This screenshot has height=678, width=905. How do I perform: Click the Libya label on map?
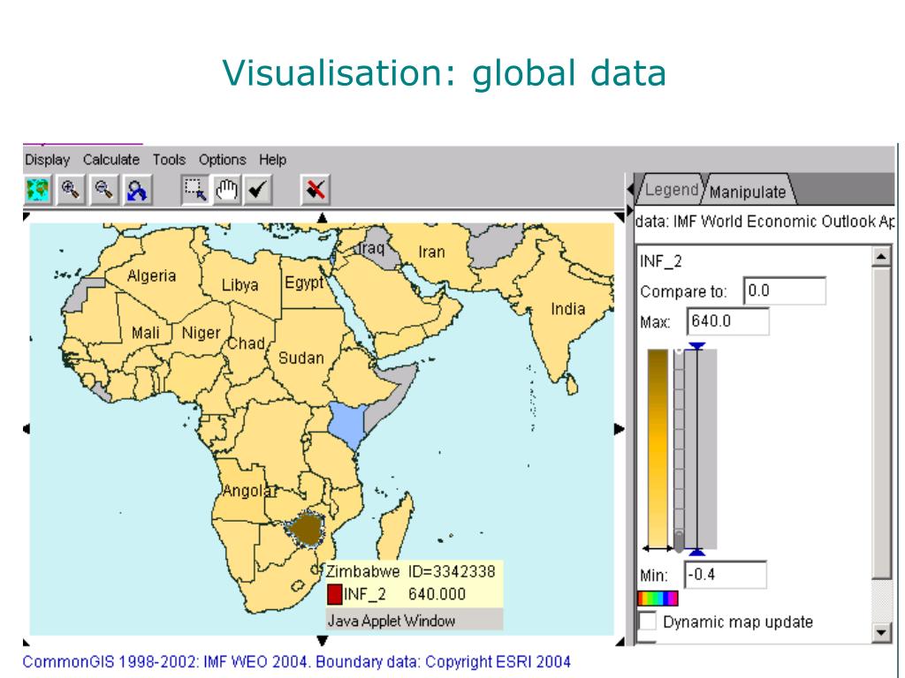click(240, 285)
